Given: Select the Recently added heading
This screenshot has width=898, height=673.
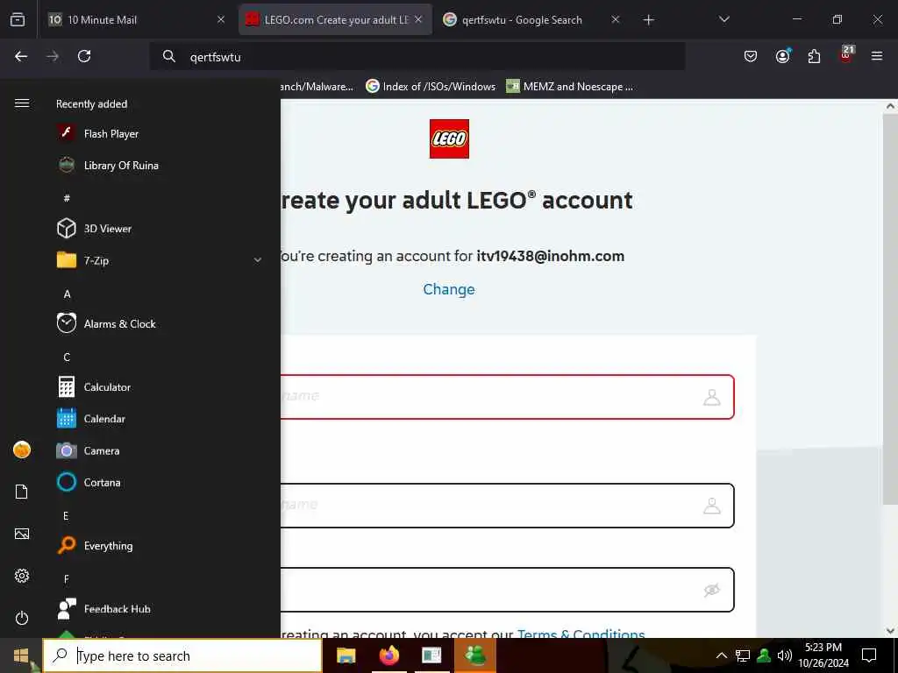Looking at the screenshot, I should click(x=91, y=103).
